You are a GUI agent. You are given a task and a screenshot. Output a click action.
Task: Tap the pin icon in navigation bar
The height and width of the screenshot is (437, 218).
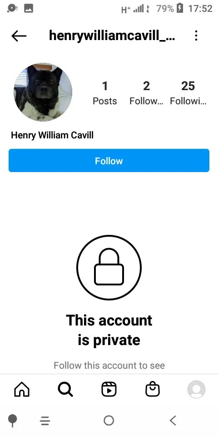point(12,420)
